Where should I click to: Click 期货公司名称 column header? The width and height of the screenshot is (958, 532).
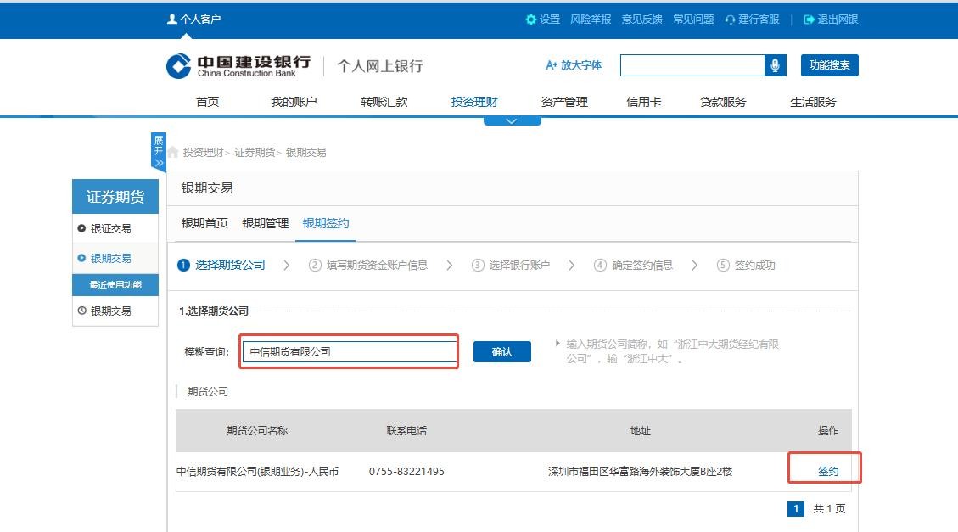(257, 431)
